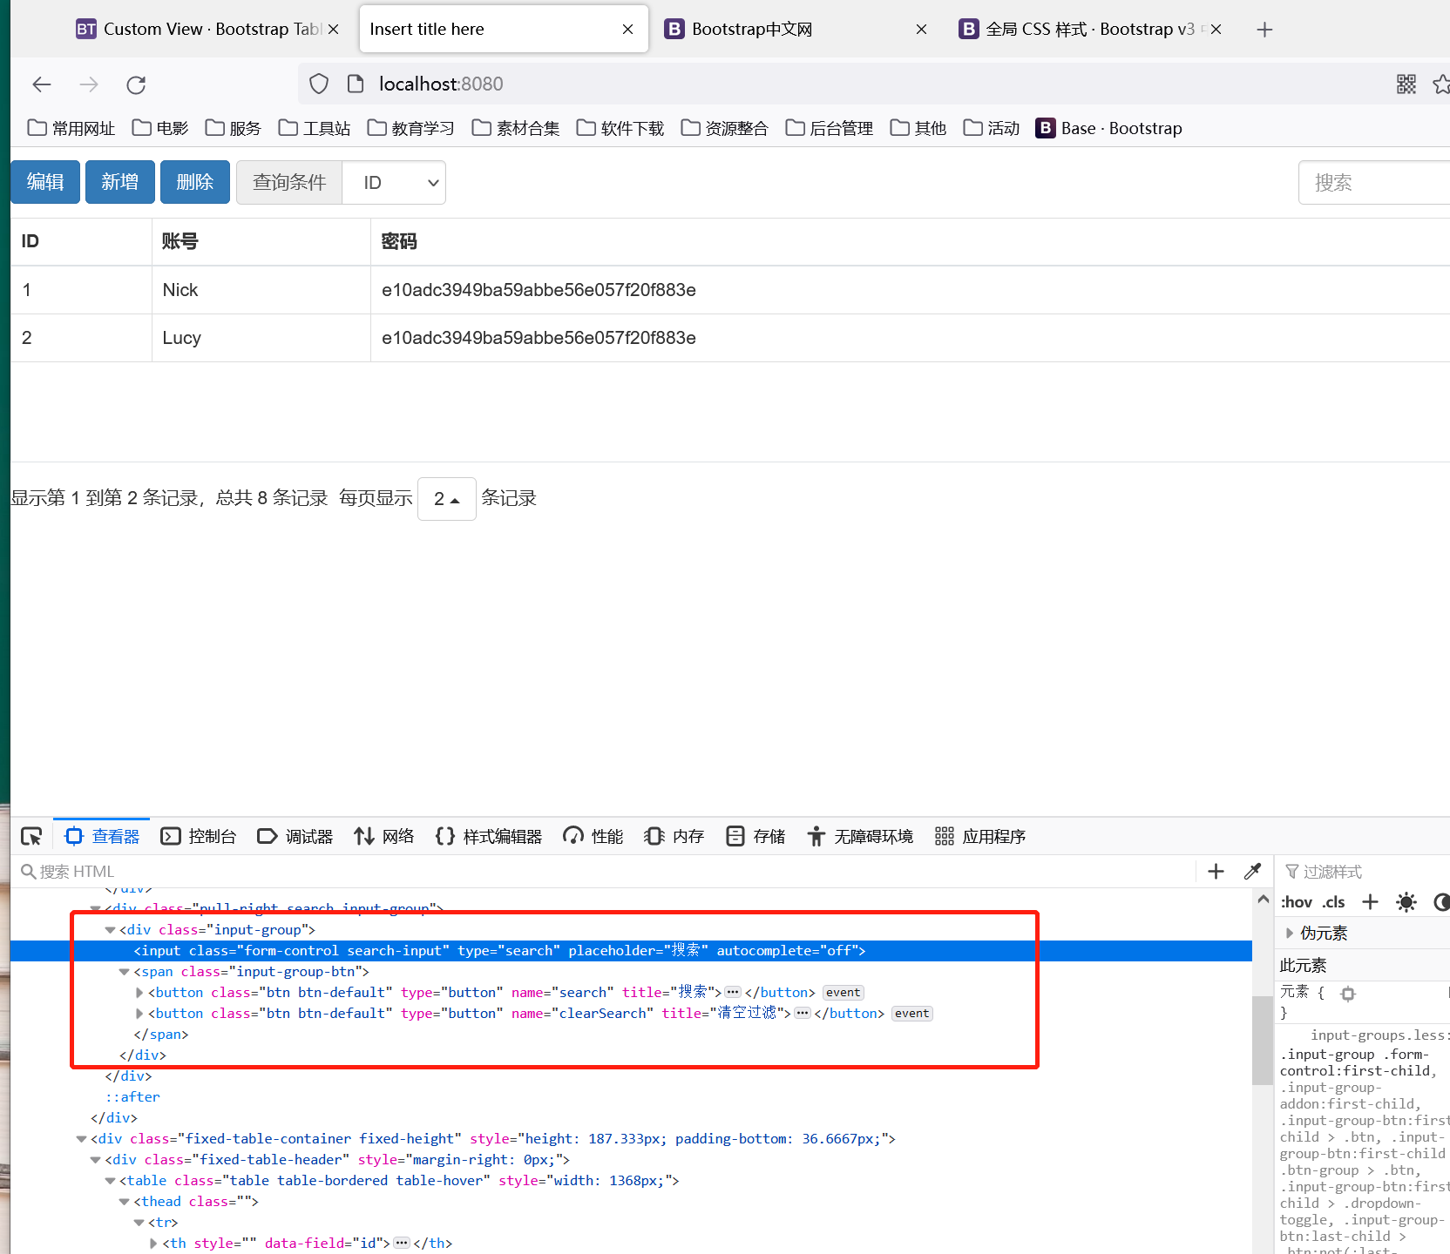Collapse the span input-group-btn node
This screenshot has width=1450, height=1254.
tap(125, 972)
